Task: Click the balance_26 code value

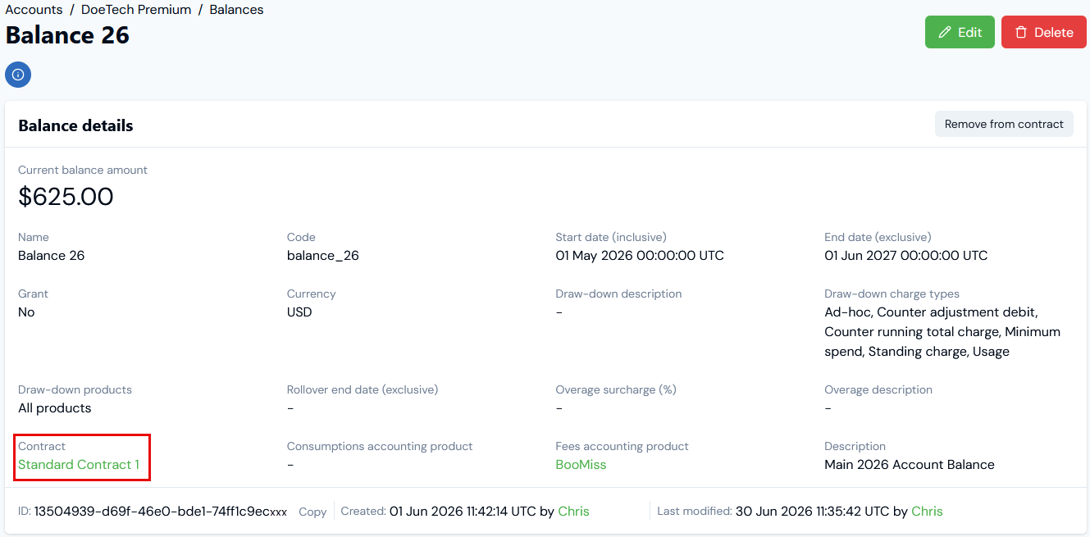Action: 323,256
